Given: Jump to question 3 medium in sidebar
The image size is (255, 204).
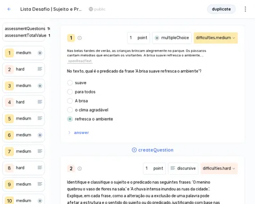Looking at the screenshot, I should click(23, 86).
